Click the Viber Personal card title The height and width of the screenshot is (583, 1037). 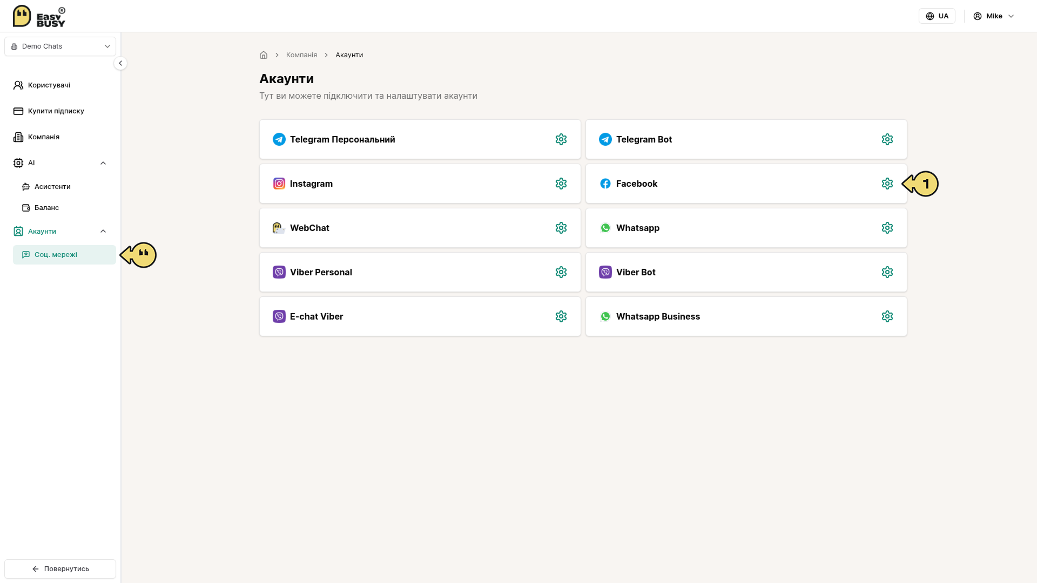[321, 272]
